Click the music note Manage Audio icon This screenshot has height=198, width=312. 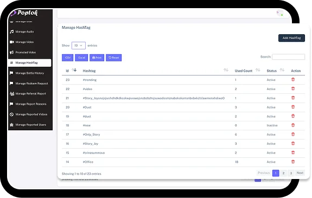click(x=12, y=31)
